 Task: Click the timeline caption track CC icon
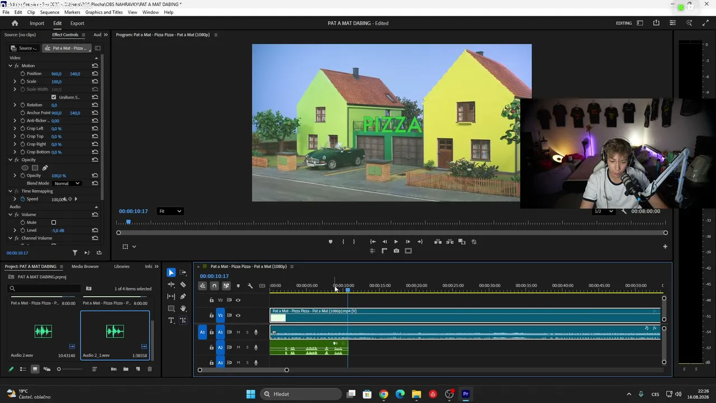pyautogui.click(x=262, y=286)
